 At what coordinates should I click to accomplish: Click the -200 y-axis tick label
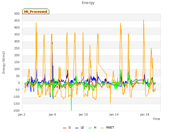(x=16, y=111)
